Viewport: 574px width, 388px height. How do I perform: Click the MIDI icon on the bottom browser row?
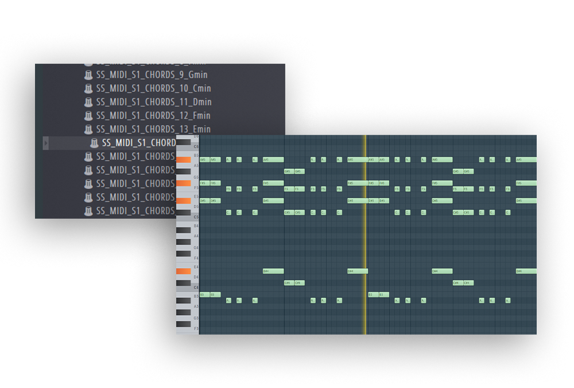click(x=88, y=211)
